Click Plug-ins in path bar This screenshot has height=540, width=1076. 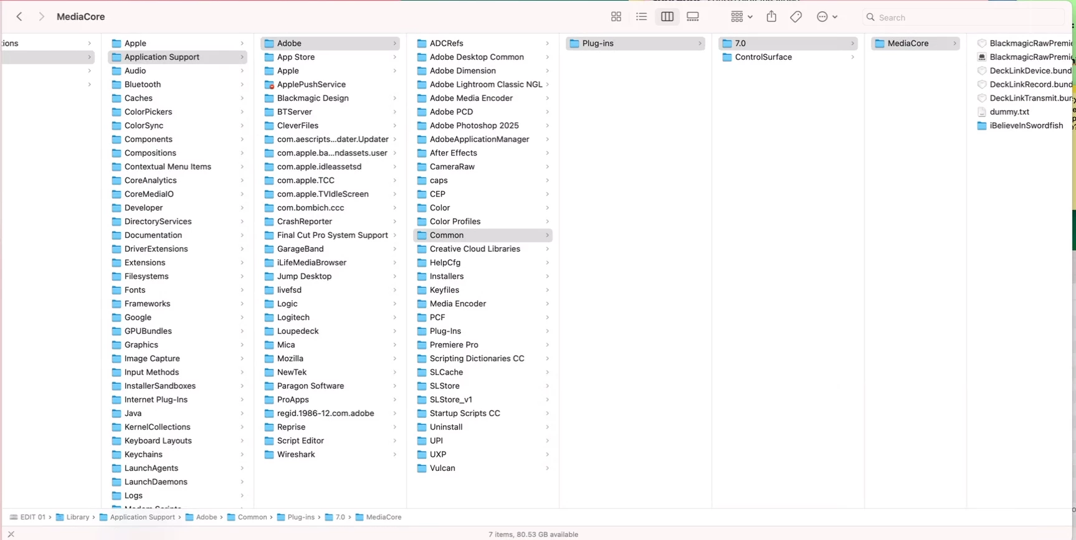(x=296, y=517)
